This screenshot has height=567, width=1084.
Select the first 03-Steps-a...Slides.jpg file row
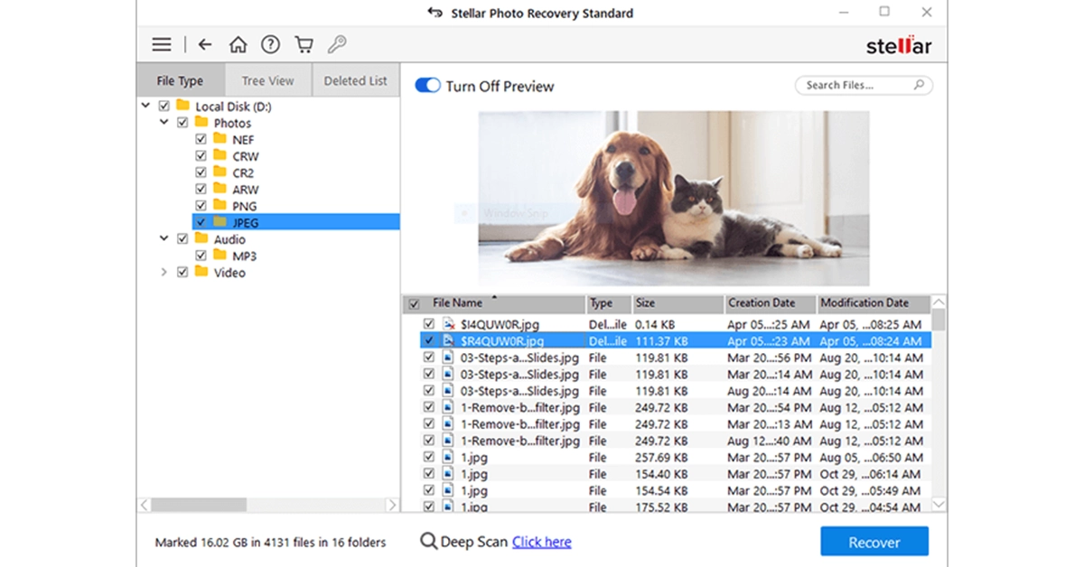coord(676,358)
